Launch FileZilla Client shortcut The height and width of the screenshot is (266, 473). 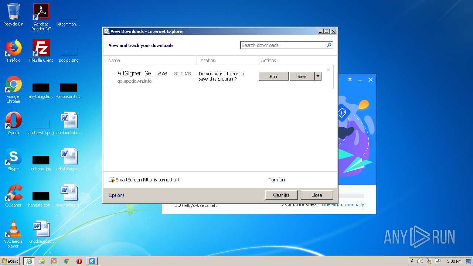[41, 51]
